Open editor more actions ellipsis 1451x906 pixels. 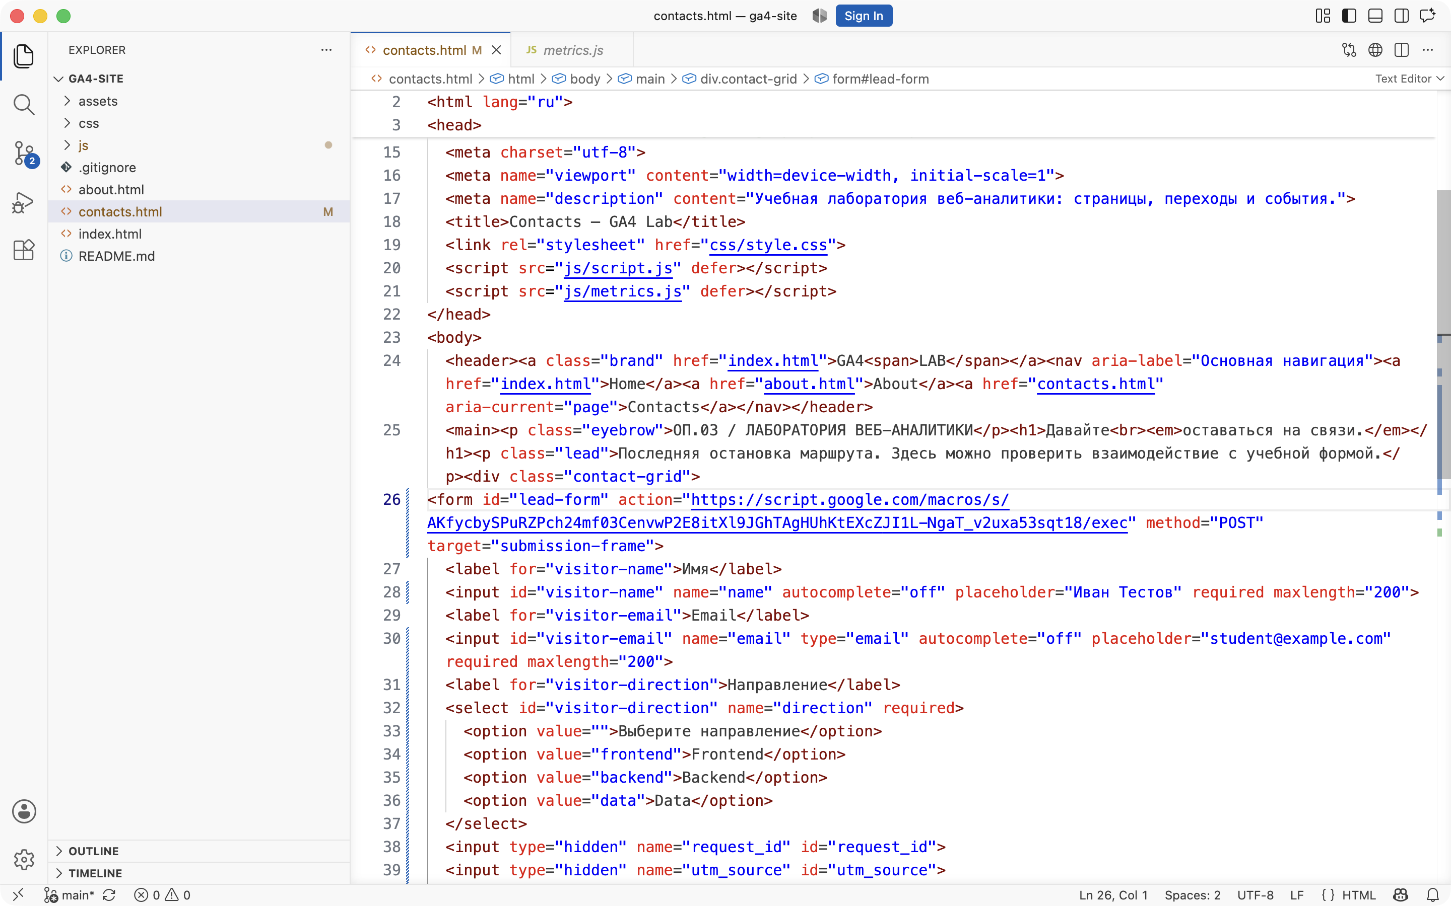point(1428,50)
